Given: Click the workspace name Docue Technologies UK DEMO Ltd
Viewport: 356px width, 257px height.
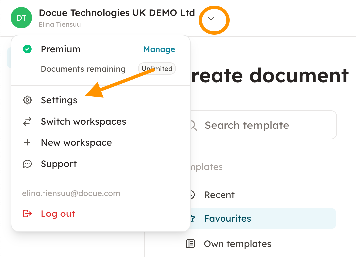Looking at the screenshot, I should [x=117, y=13].
